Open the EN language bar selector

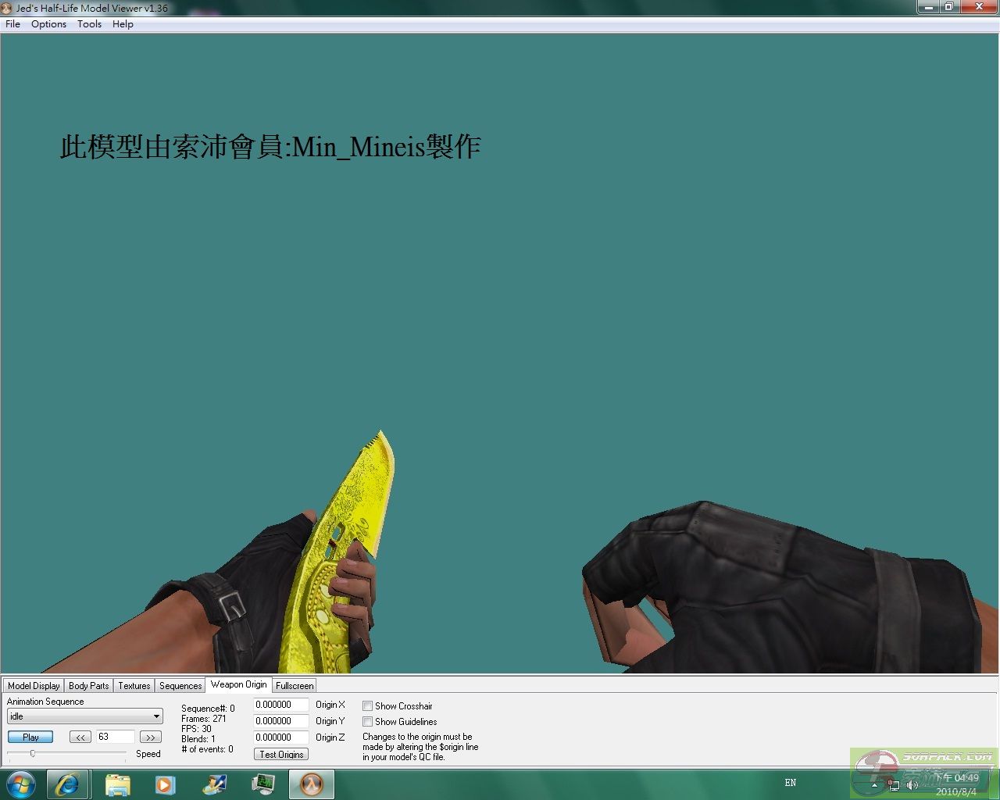[x=790, y=783]
